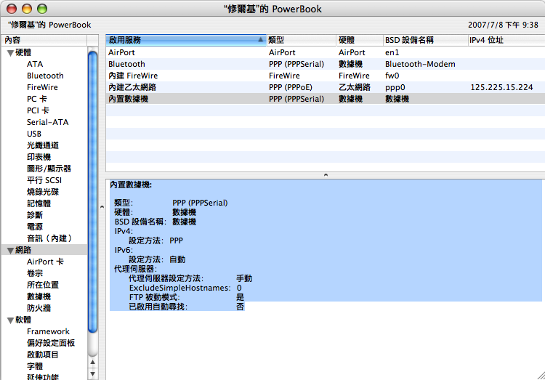545x380 pixels.
Task: Select Framework under 軟體
Action: (48, 331)
